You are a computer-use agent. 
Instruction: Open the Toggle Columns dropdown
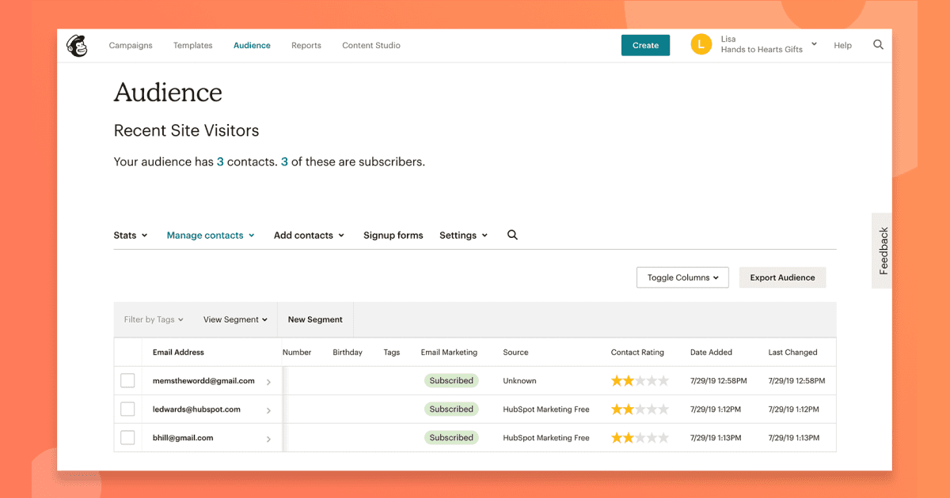[682, 277]
